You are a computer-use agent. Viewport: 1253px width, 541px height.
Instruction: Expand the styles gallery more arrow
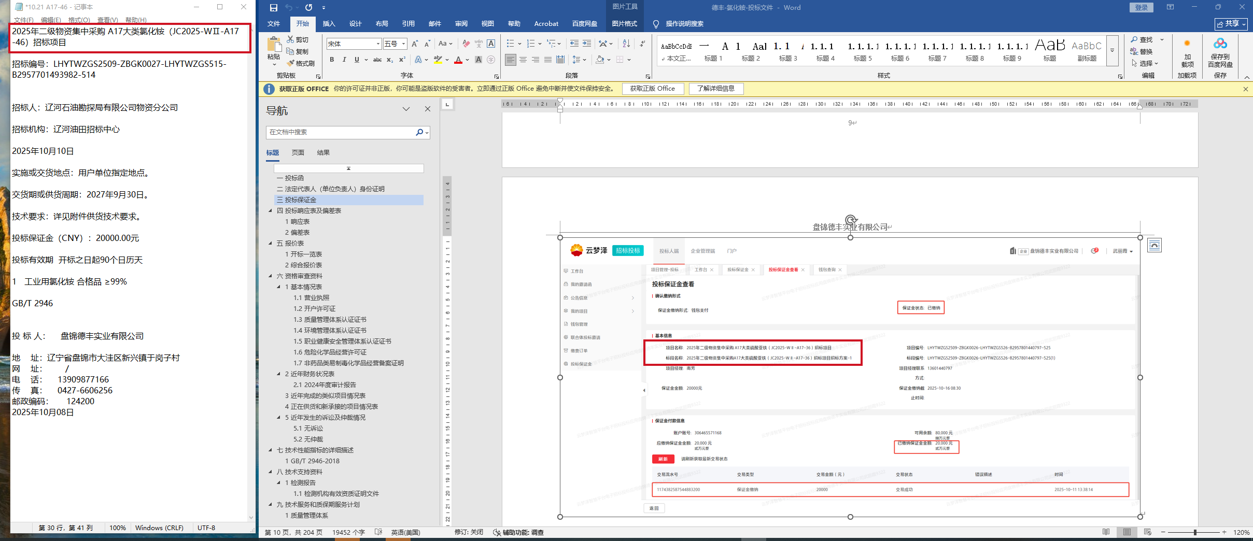pos(1112,50)
